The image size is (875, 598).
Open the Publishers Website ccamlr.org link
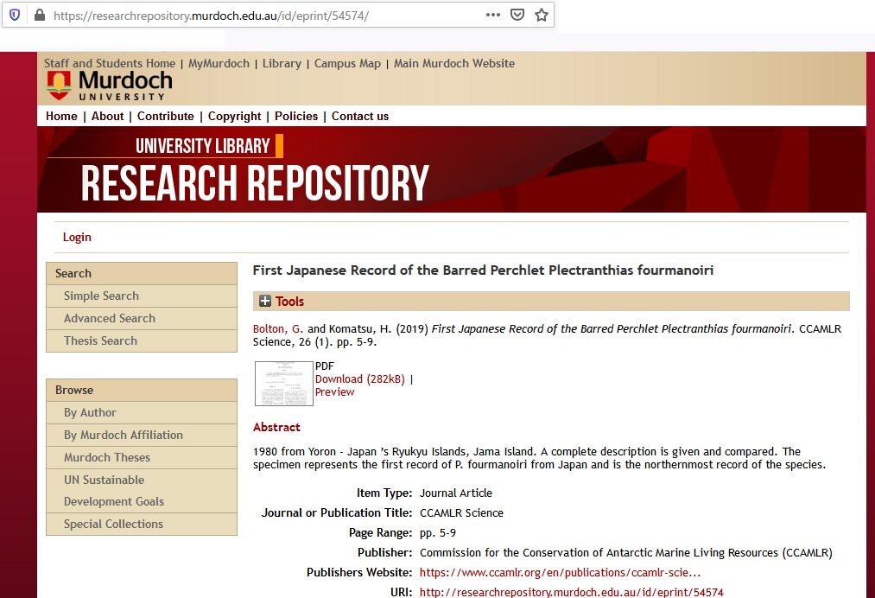coord(560,572)
